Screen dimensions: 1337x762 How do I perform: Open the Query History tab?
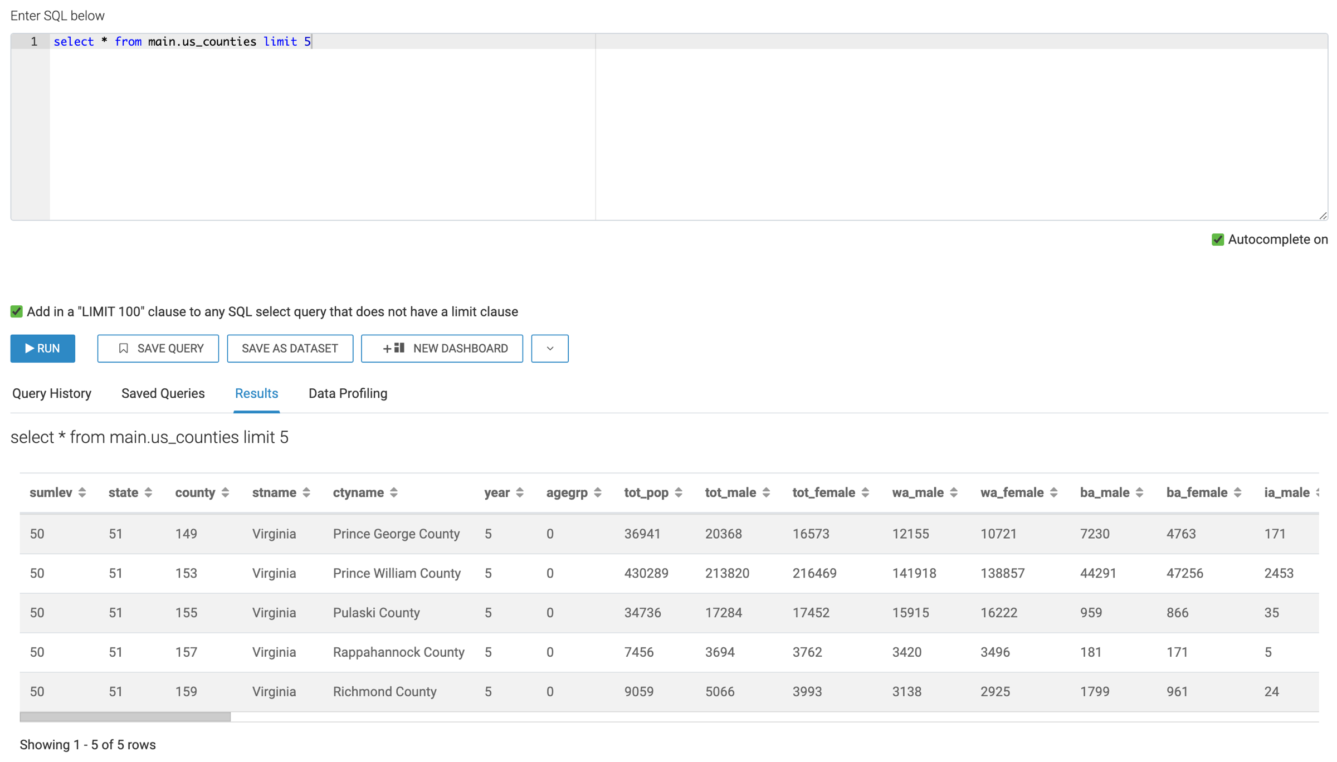tap(52, 393)
